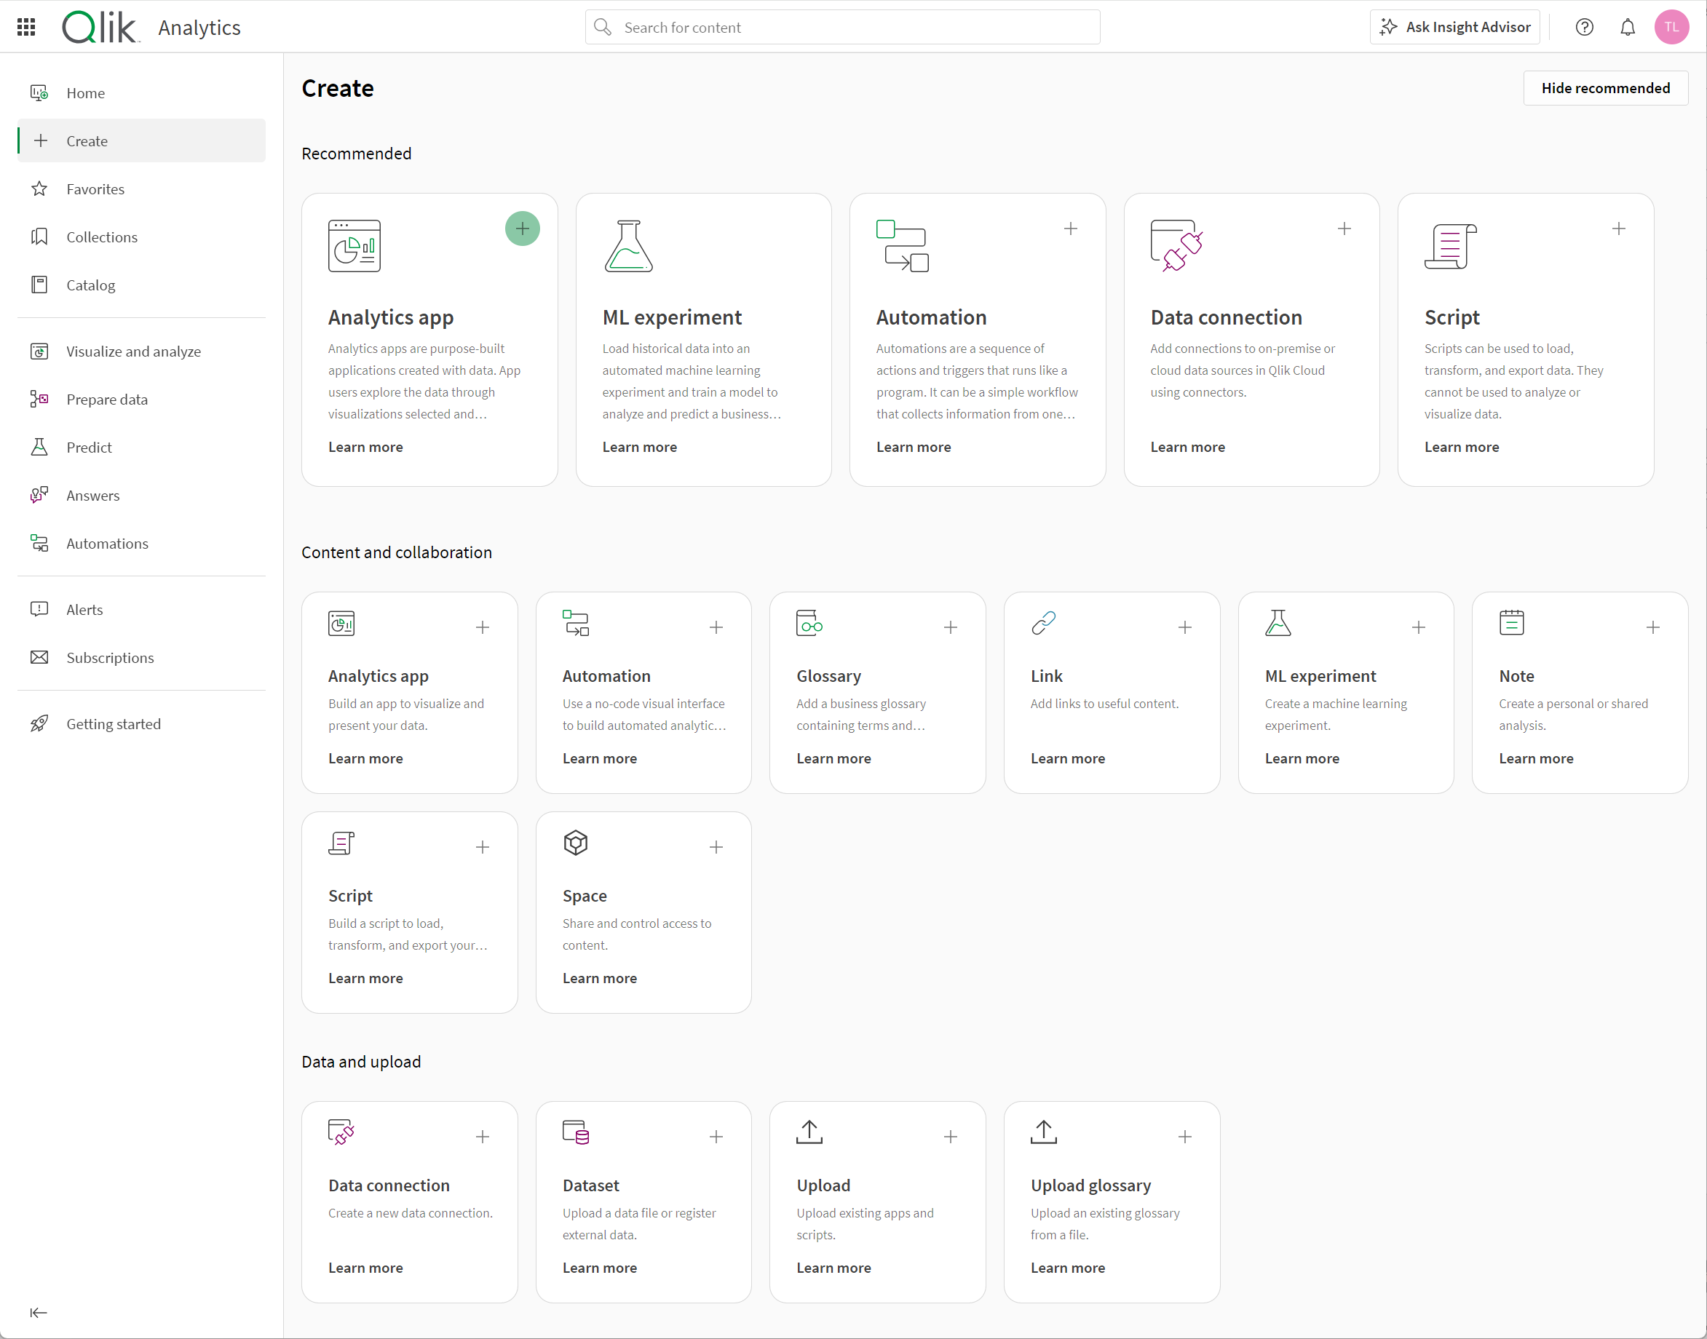Viewport: 1707px width, 1339px height.
Task: Click Learn more under Analytics app
Action: point(365,446)
